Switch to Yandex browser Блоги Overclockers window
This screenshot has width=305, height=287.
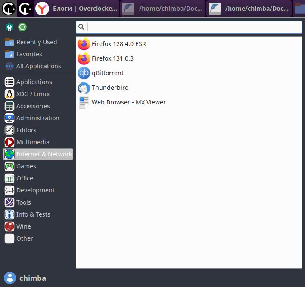pyautogui.click(x=77, y=9)
